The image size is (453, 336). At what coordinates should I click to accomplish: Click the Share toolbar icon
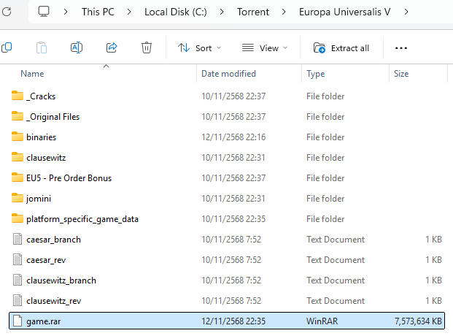point(112,47)
